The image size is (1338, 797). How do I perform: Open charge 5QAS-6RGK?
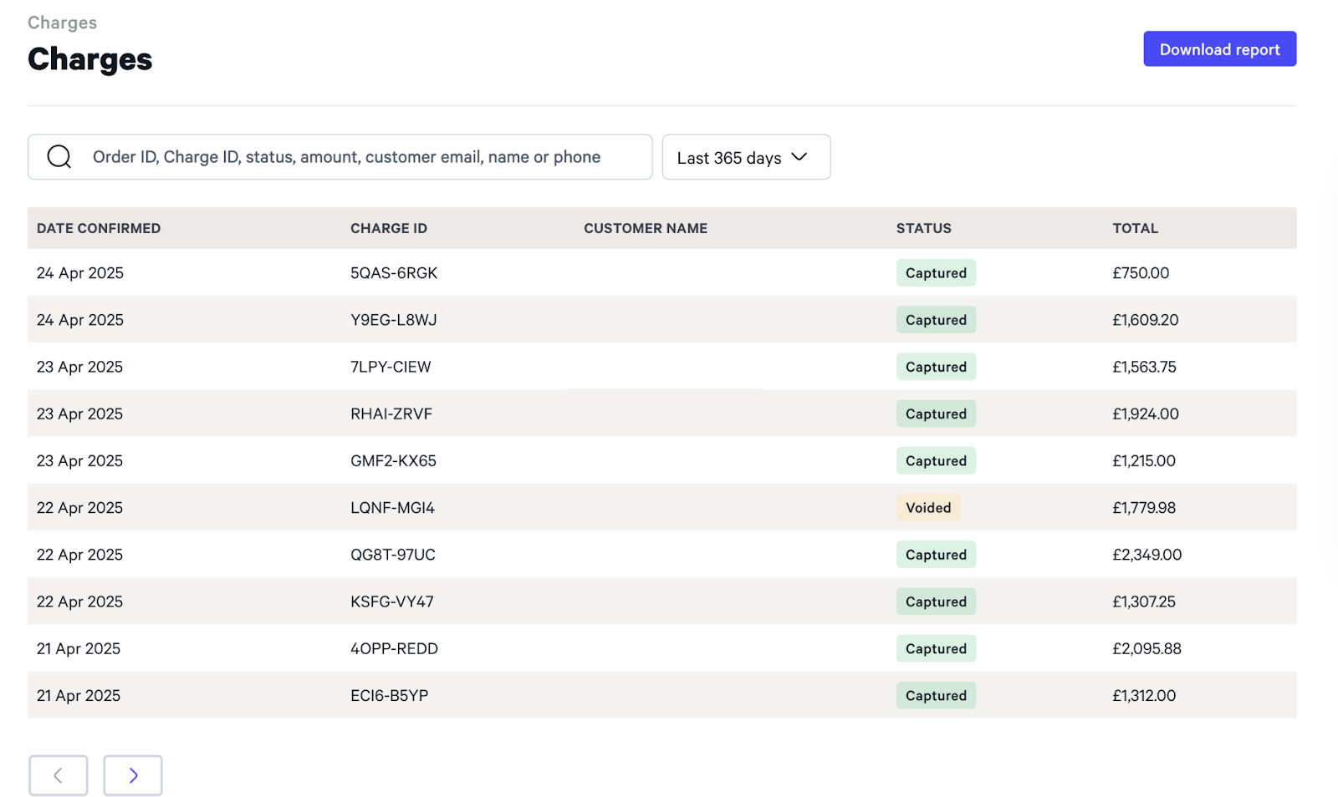pyautogui.click(x=394, y=273)
